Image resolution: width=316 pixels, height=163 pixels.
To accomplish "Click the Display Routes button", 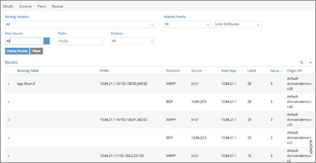I will (17, 51).
